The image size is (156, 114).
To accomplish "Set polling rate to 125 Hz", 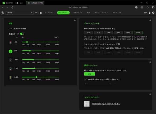I will click(89, 33).
